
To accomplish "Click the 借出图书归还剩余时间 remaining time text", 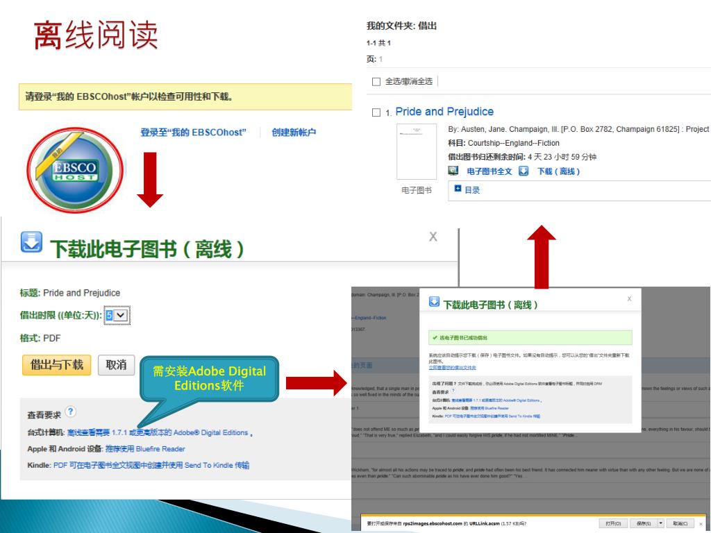I will pyautogui.click(x=522, y=157).
